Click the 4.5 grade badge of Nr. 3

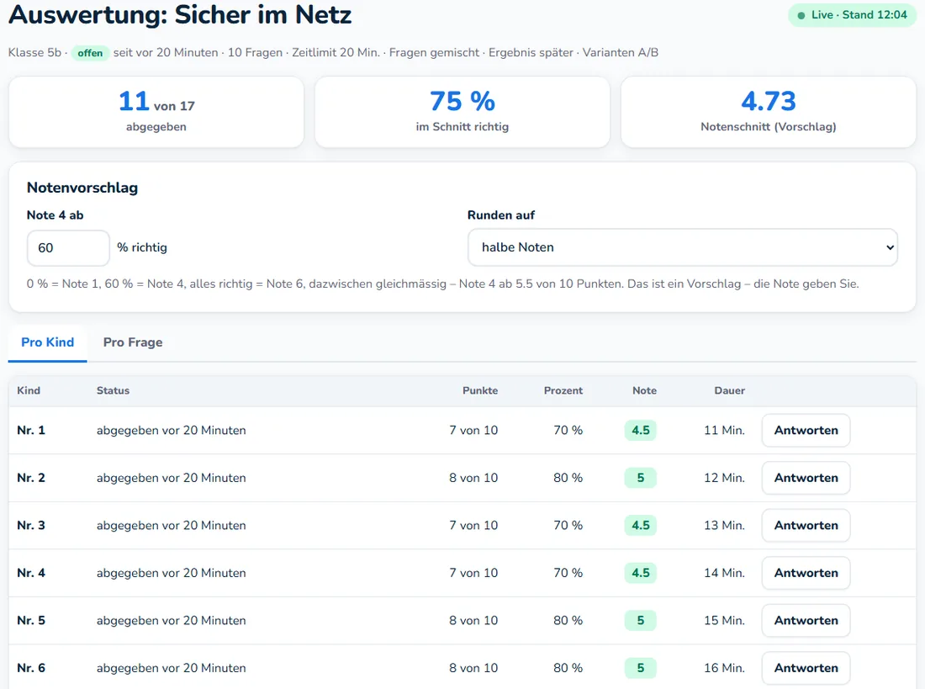pyautogui.click(x=641, y=526)
